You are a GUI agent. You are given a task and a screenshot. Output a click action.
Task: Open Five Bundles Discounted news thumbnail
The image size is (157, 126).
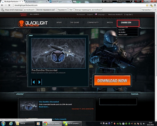pyautogui.click(x=29, y=106)
